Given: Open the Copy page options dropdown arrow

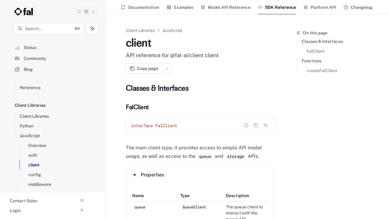Looking at the screenshot, I should pyautogui.click(x=167, y=68).
